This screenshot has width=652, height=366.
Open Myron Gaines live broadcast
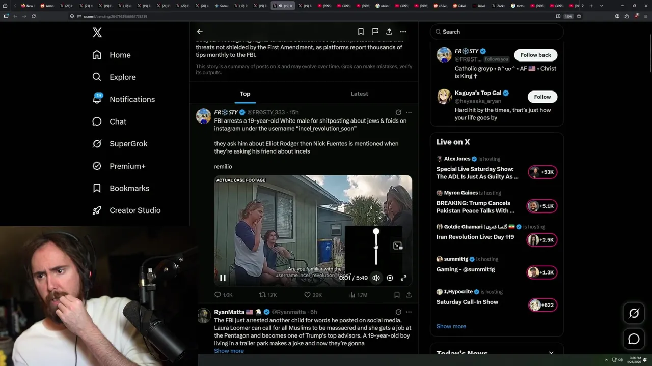(475, 207)
